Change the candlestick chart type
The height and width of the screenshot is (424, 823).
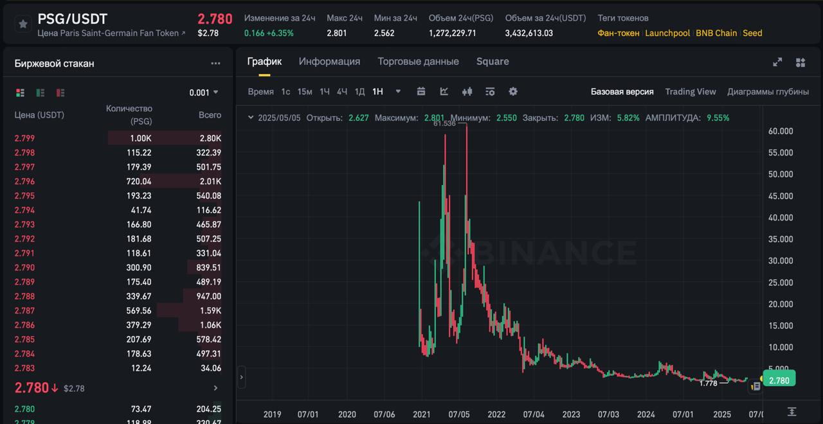467,91
